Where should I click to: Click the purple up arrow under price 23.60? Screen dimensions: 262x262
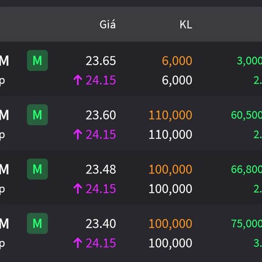point(78,134)
